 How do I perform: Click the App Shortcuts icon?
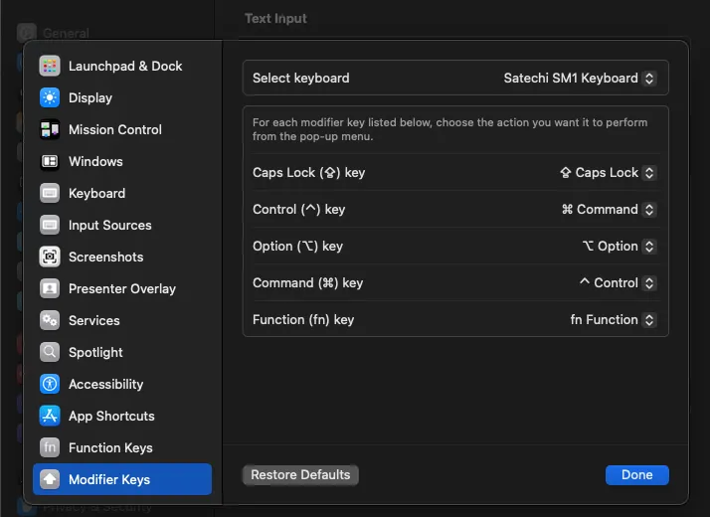(x=50, y=416)
